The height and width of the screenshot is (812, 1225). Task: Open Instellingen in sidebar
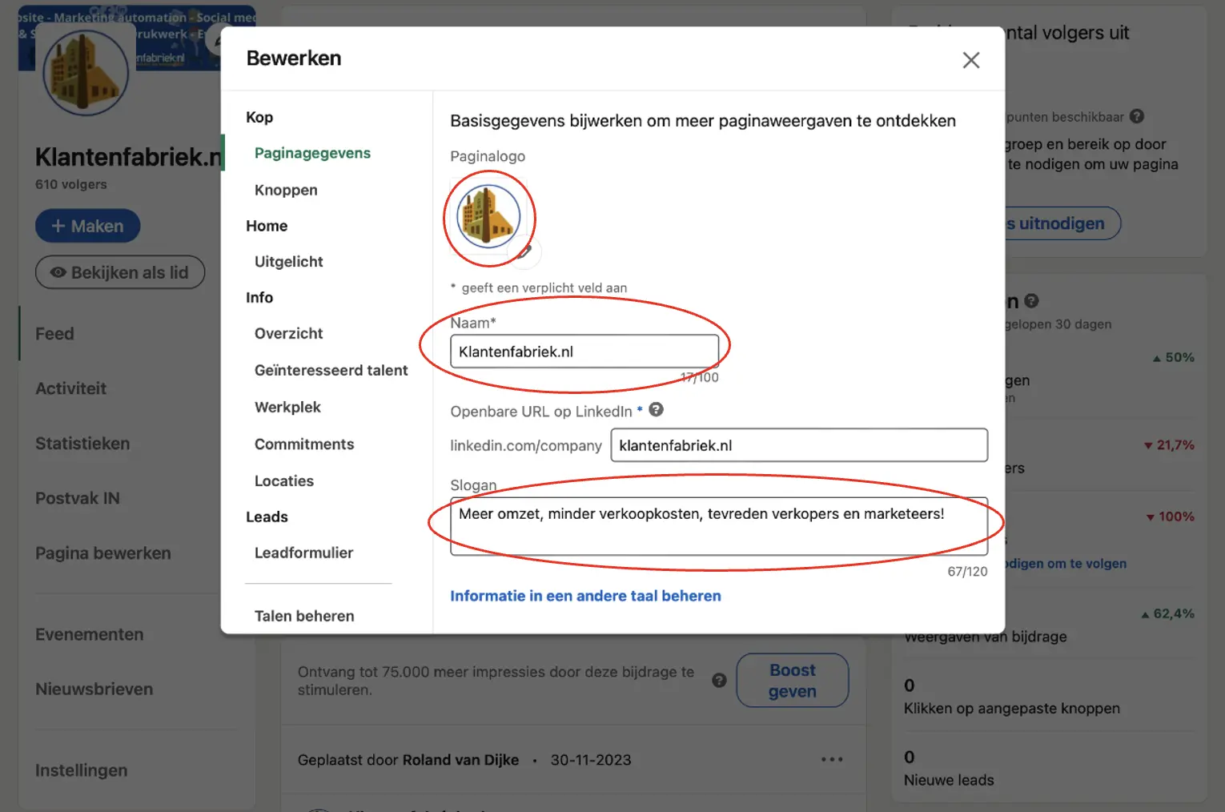pyautogui.click(x=81, y=770)
